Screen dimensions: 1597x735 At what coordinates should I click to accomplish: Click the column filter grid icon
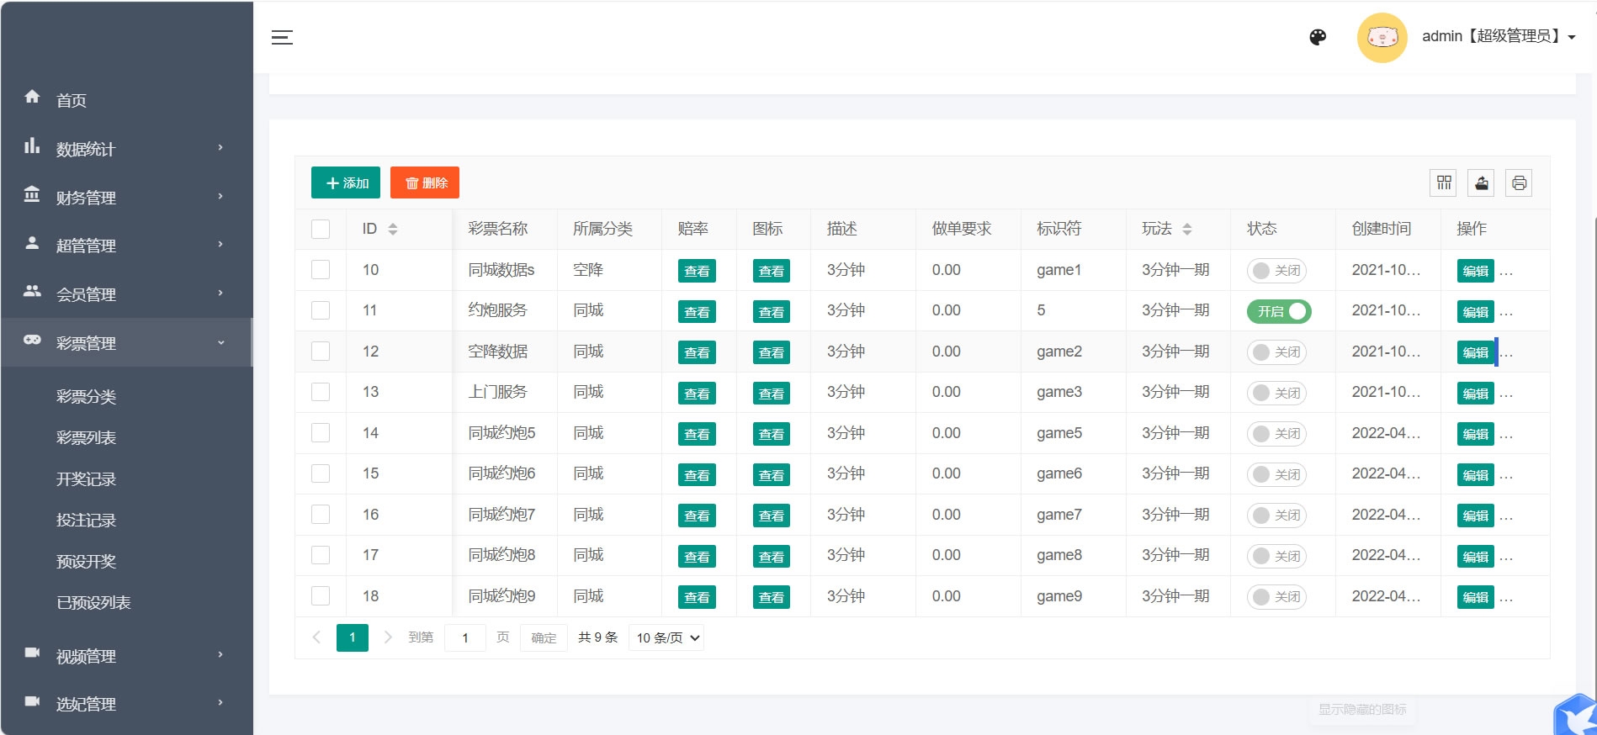pyautogui.click(x=1444, y=182)
